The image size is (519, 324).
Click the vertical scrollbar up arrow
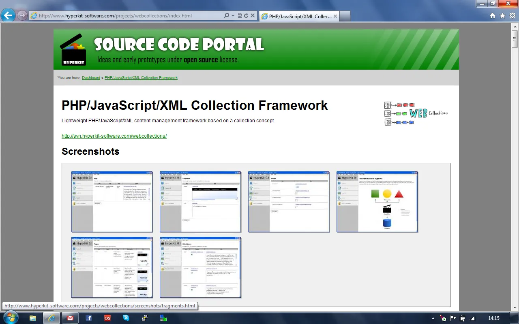pos(515,26)
